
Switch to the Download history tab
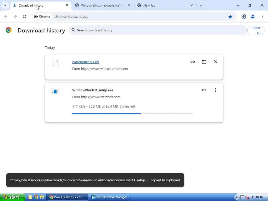[41, 5]
